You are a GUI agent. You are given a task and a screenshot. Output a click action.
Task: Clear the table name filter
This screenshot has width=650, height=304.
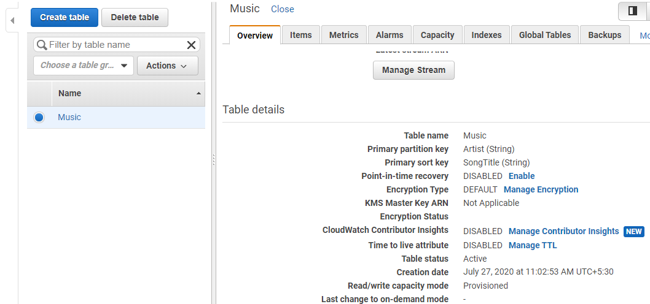(x=191, y=45)
